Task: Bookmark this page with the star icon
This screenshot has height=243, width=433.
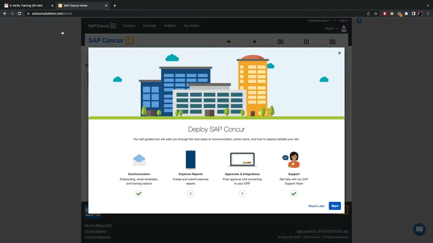Action: [375, 13]
